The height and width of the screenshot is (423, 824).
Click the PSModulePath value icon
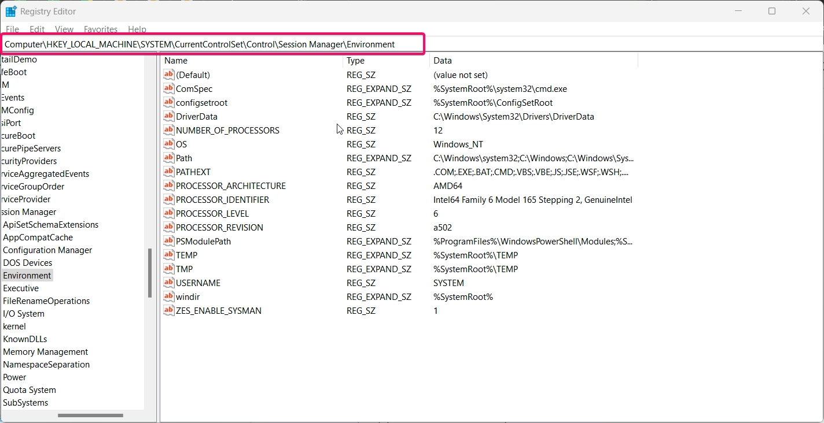pyautogui.click(x=168, y=241)
